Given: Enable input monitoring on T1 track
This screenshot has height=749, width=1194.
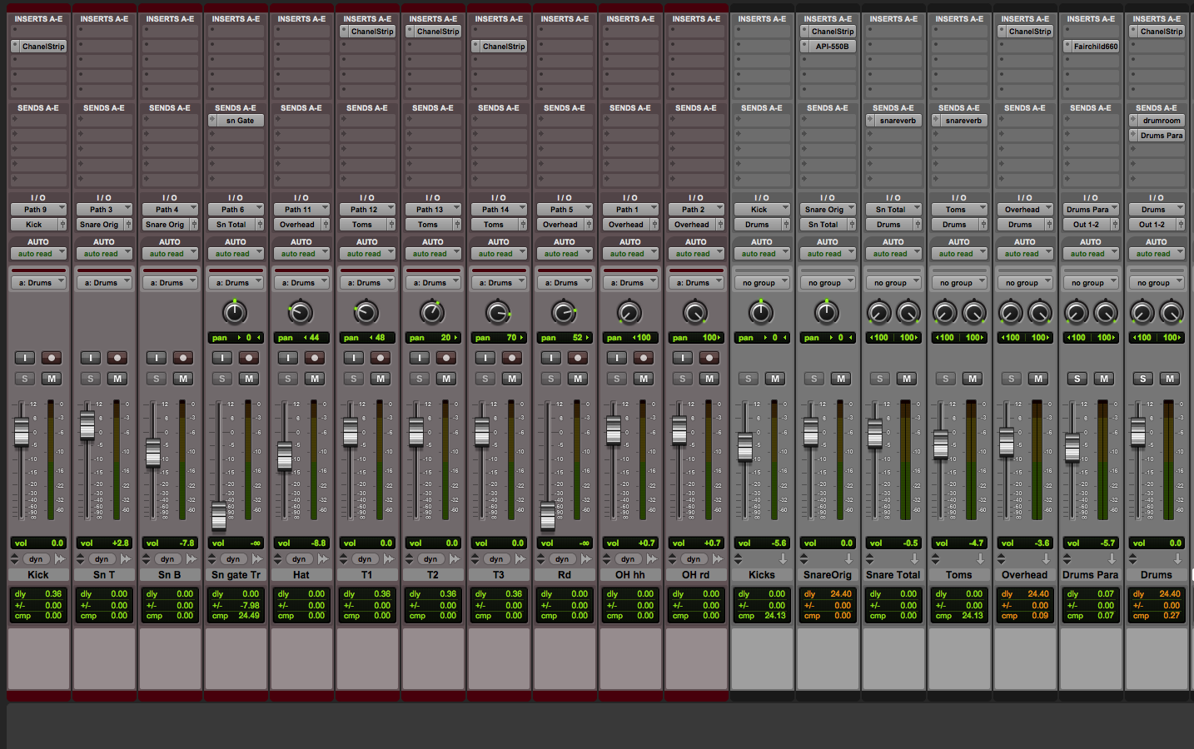Looking at the screenshot, I should 354,358.
